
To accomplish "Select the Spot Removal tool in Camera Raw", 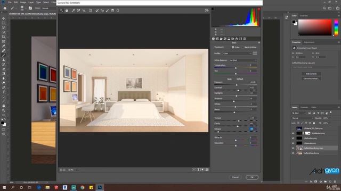I will 97,11.
